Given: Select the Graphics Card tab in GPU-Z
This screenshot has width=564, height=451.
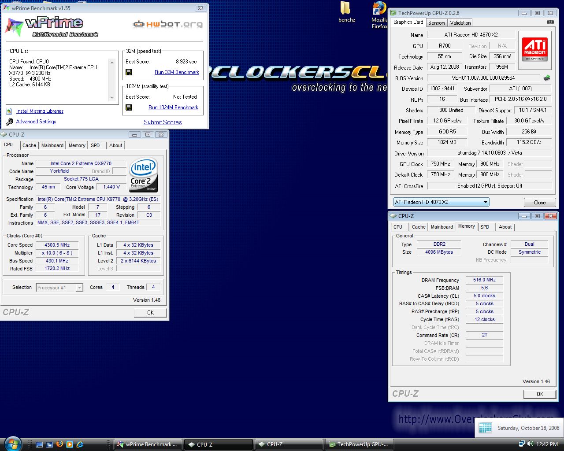Looking at the screenshot, I should click(408, 22).
